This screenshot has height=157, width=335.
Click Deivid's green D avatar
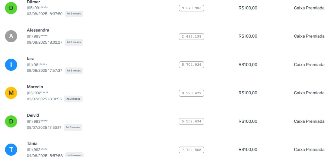(x=11, y=121)
